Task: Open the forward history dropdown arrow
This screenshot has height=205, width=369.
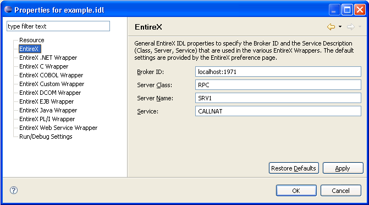Action: [x=360, y=27]
